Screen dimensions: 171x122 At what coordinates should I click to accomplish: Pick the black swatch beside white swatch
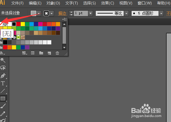click(x=14, y=24)
